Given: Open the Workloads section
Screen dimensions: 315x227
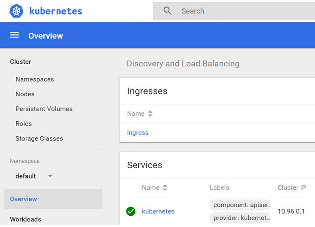Looking at the screenshot, I should click(25, 219).
